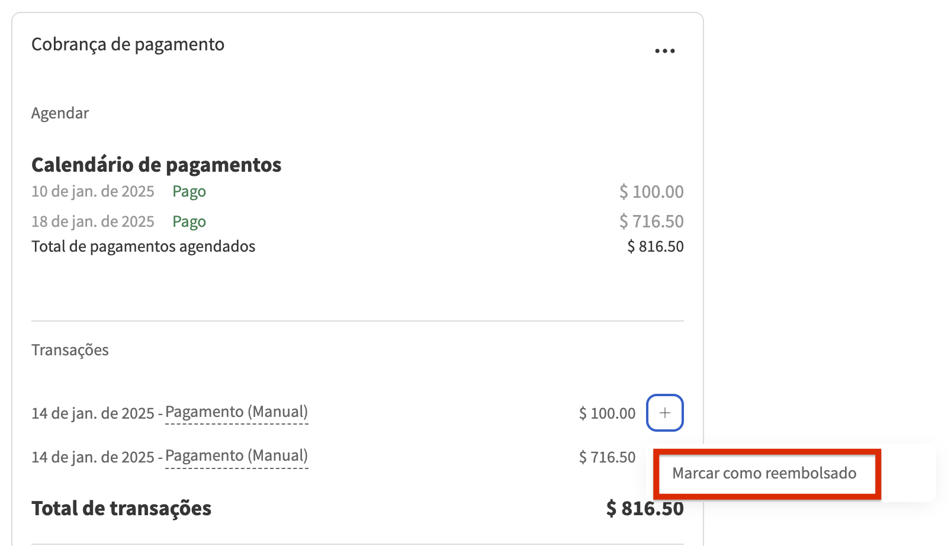This screenshot has height=546, width=951.
Task: Open the three-dot menu for Cobrança de pagamento
Action: (664, 51)
